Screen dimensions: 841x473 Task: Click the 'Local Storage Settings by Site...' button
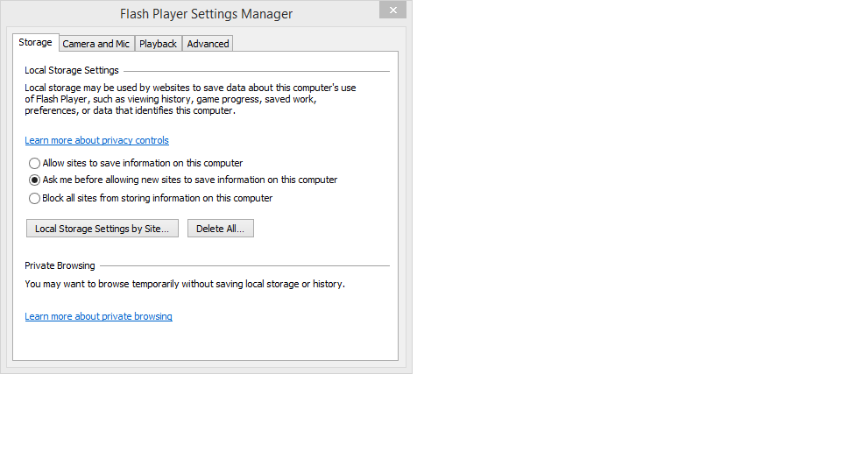[102, 229]
